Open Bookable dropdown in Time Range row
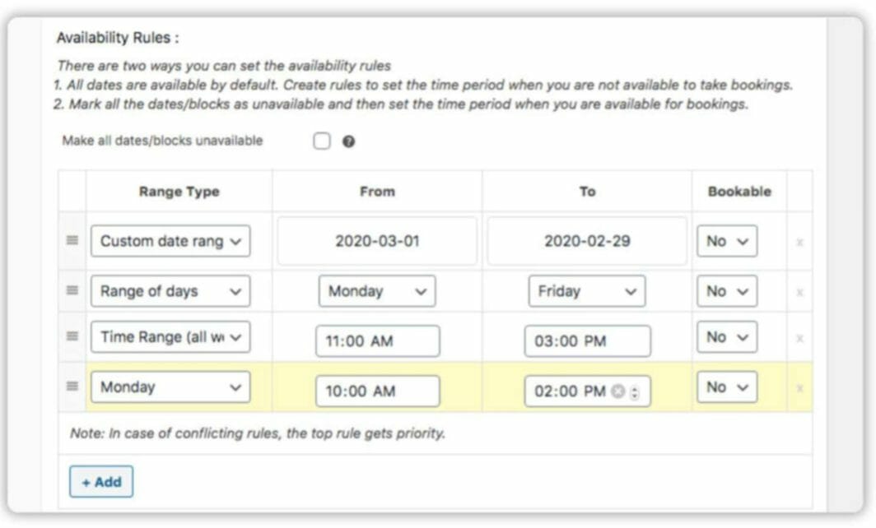 727,337
